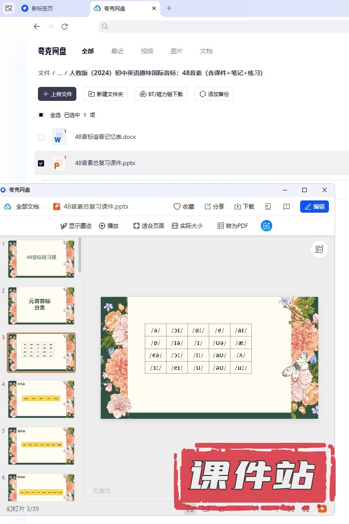Screen dimensions: 349x524
Task: Toggle the 全选 select-all checkbox
Action: pos(41,115)
